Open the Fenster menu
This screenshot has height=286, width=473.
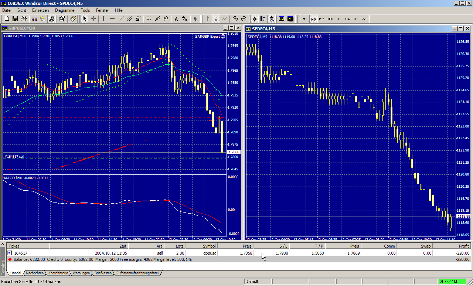[x=102, y=10]
